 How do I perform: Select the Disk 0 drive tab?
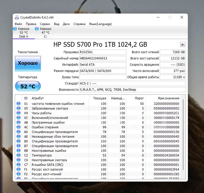coord(23,33)
